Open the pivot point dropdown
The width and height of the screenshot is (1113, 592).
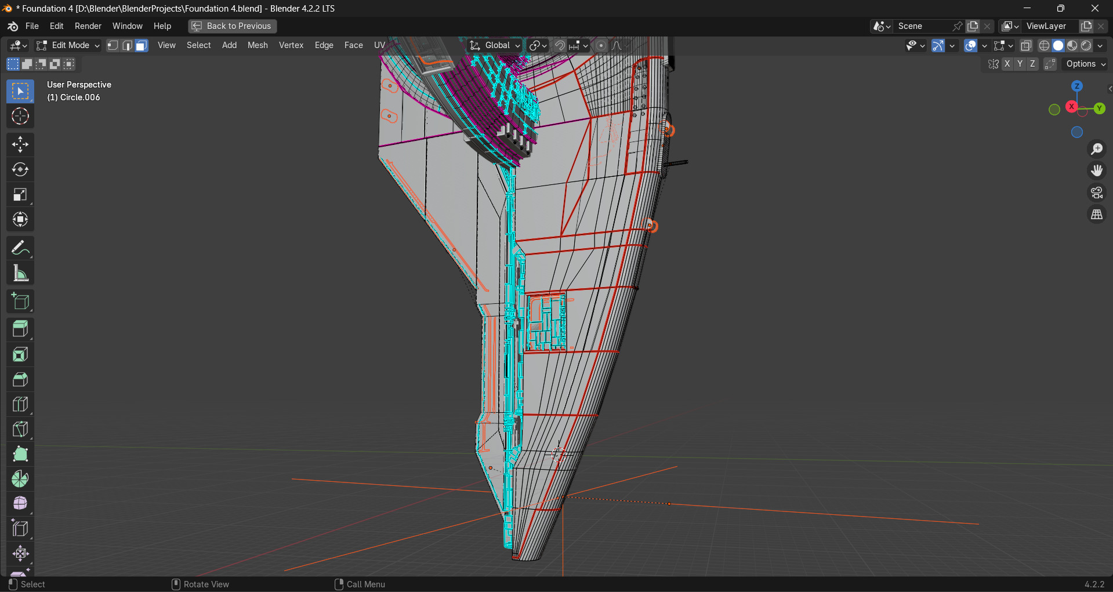[538, 46]
